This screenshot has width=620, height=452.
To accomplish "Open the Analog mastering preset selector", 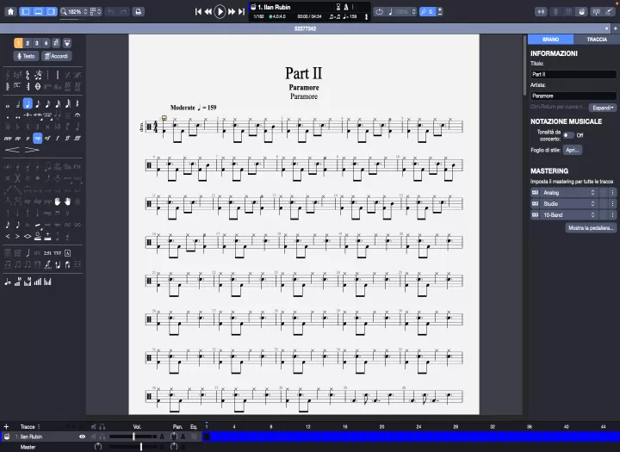I will point(569,193).
